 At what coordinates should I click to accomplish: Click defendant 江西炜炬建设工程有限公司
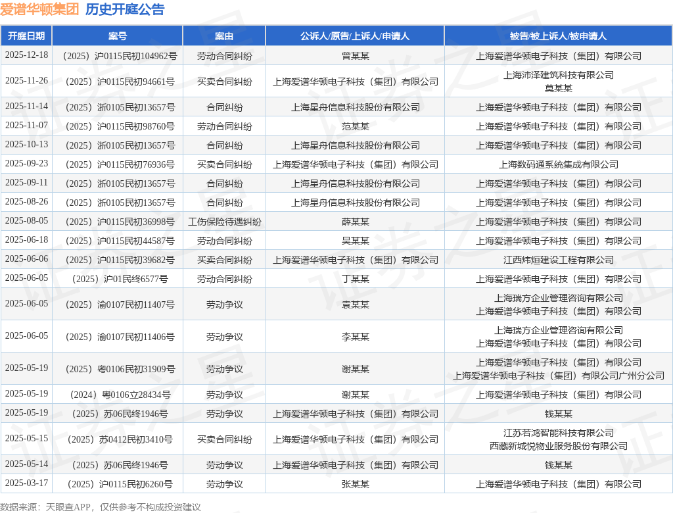[x=559, y=260]
